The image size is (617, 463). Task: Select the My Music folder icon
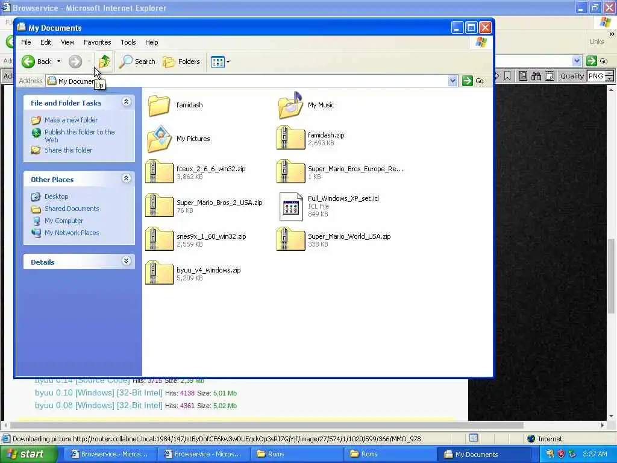coord(290,105)
